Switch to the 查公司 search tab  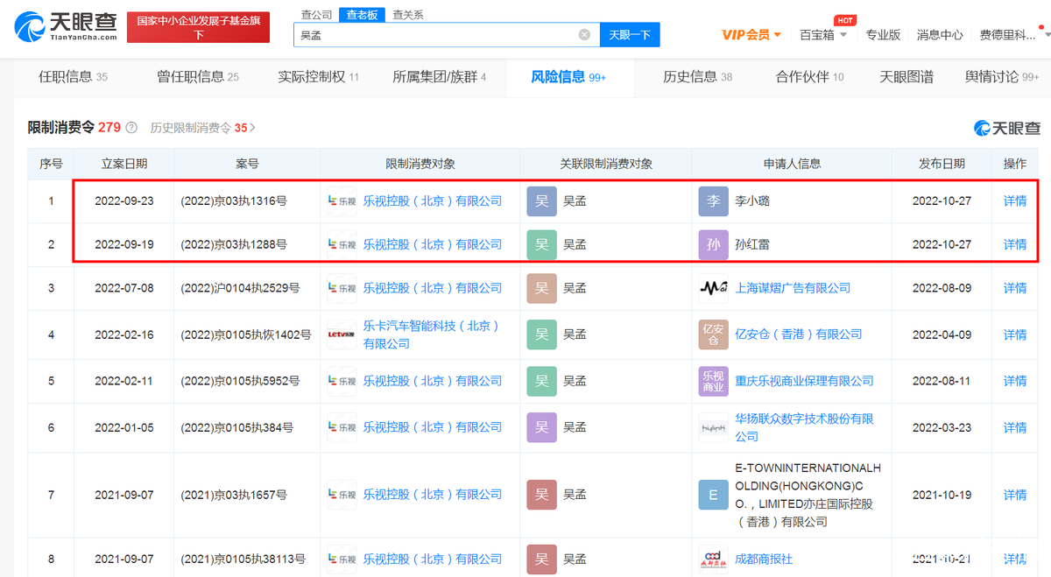click(x=316, y=15)
